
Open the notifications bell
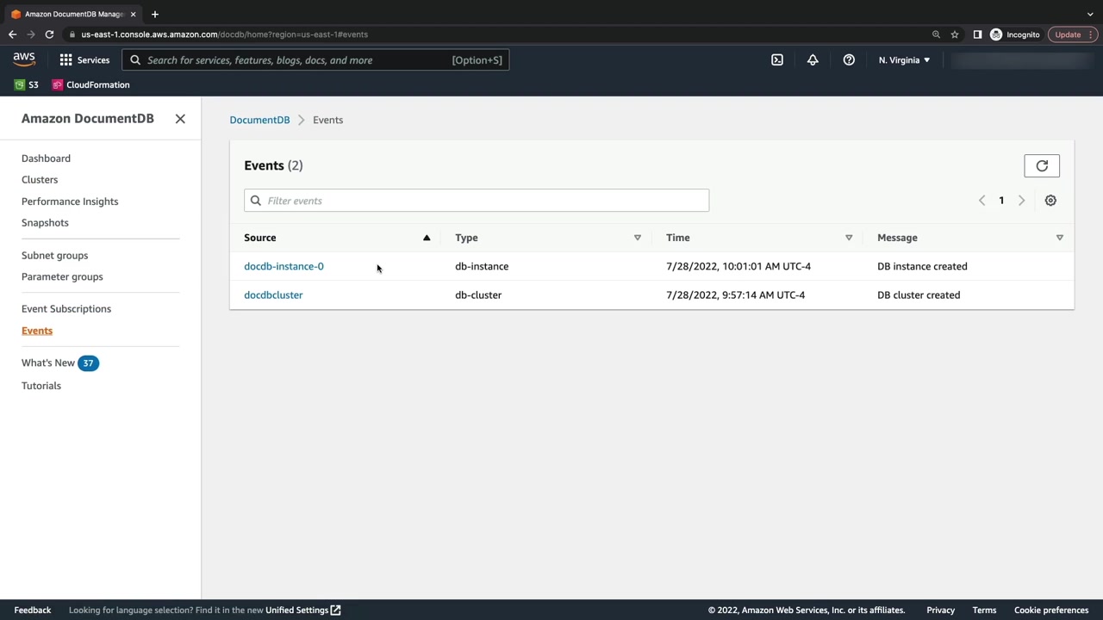pyautogui.click(x=813, y=60)
